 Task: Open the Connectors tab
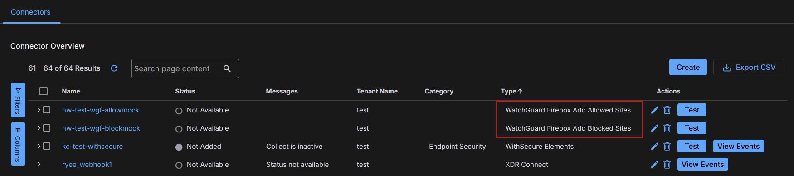click(31, 12)
